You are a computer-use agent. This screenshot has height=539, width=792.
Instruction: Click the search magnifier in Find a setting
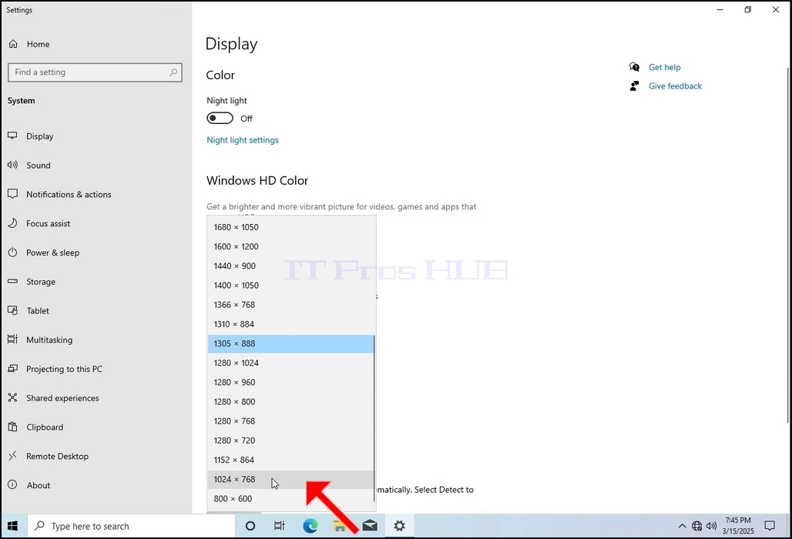[173, 72]
